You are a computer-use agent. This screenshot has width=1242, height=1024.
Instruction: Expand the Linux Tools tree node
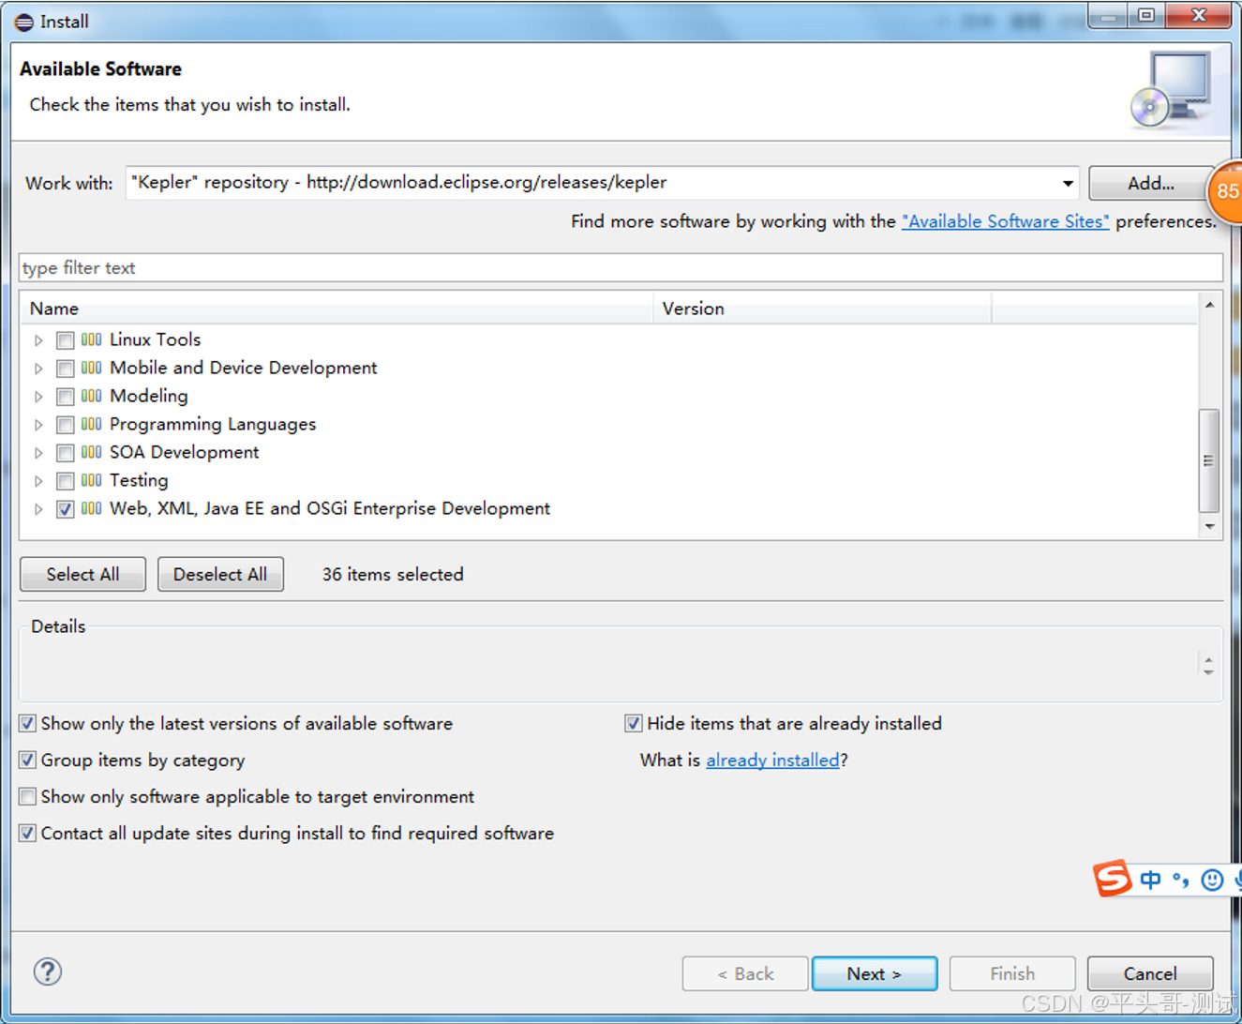click(38, 340)
